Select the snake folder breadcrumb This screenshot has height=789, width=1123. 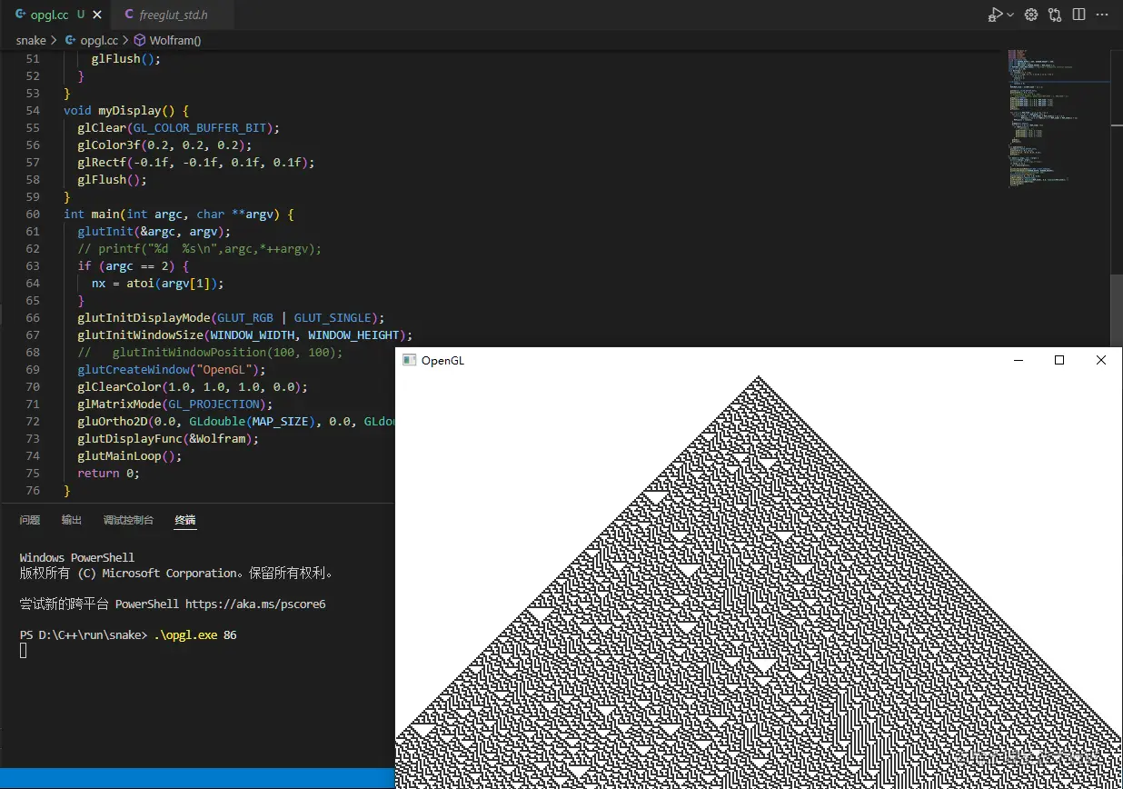tap(31, 40)
